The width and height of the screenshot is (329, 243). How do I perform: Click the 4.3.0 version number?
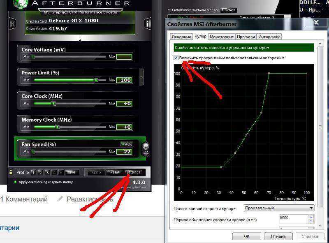point(139,183)
